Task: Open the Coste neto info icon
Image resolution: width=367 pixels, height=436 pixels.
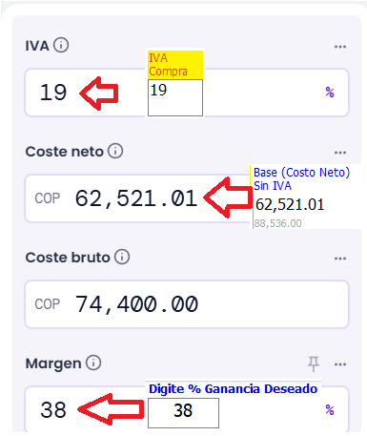Action: click(115, 151)
